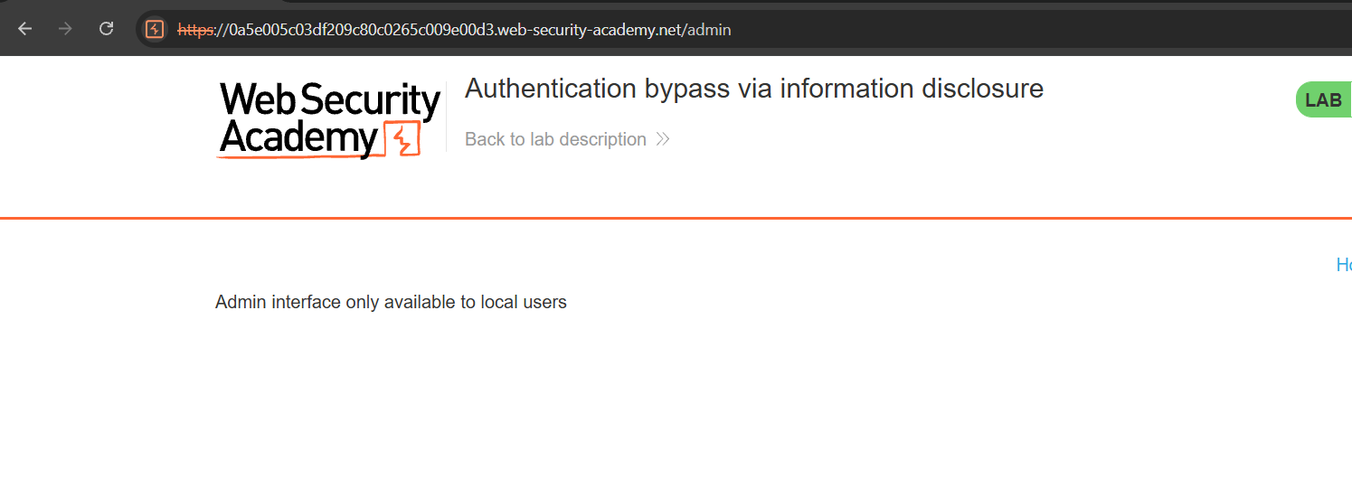The width and height of the screenshot is (1352, 489).
Task: Open the "Back to lab description" link
Action: click(x=555, y=139)
